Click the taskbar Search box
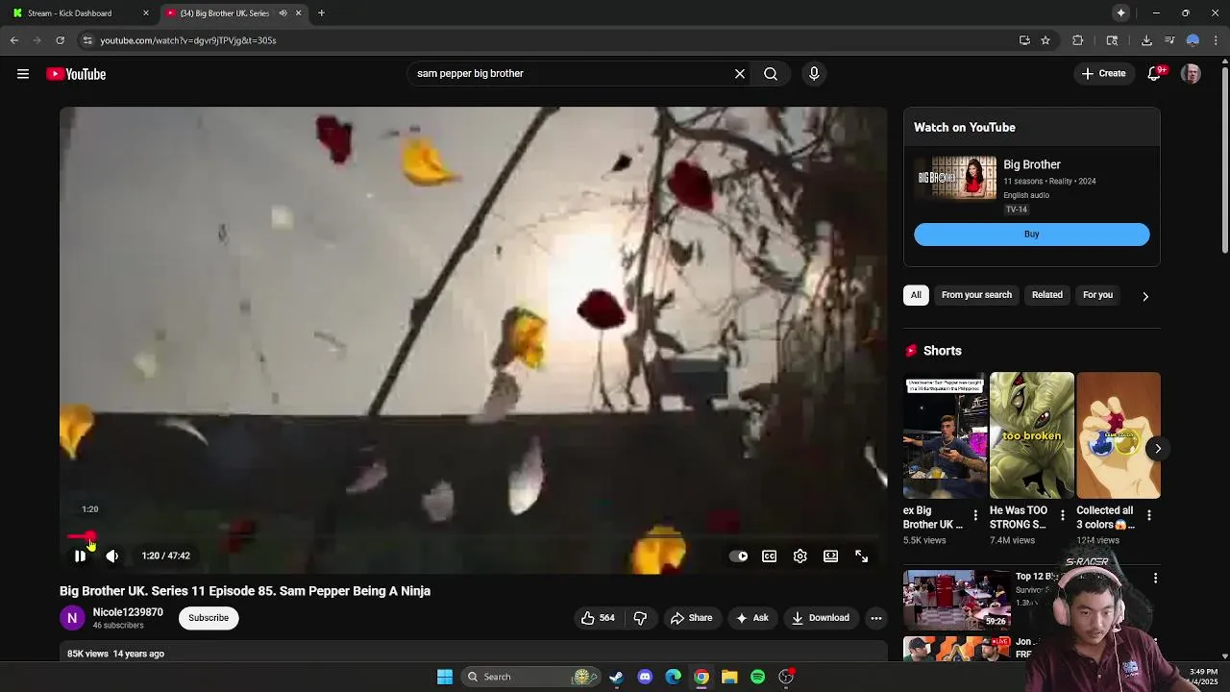1230x692 pixels. 530,677
